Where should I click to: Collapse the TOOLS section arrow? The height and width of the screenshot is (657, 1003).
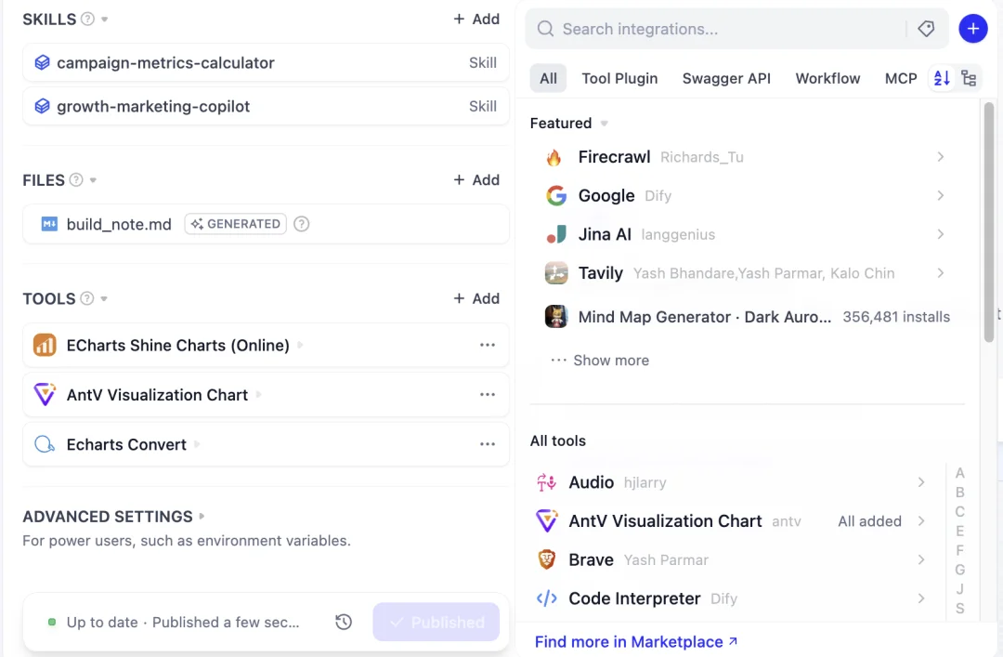point(104,299)
